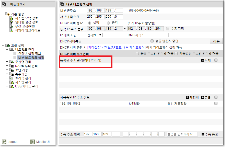231x149 pixels.
Task: Click the internet setup info icon under basic settings
Action: 11,22
